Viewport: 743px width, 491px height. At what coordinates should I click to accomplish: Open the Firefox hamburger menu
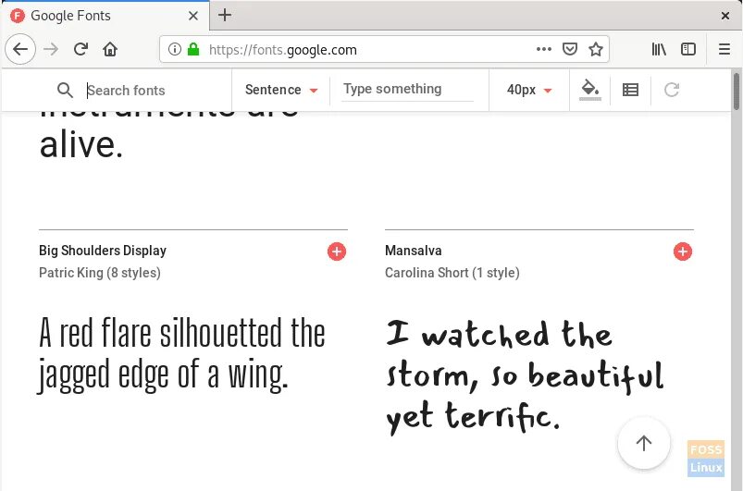(724, 49)
